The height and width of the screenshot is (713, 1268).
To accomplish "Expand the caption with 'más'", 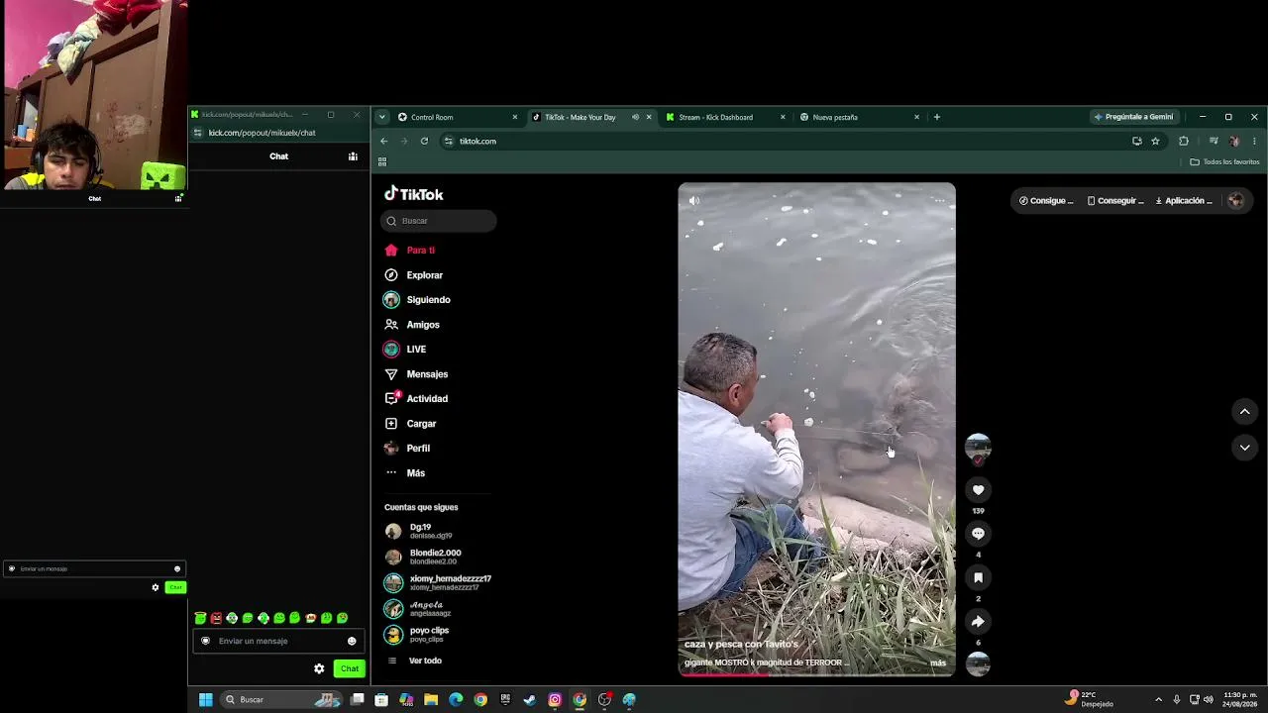I will click(x=938, y=662).
